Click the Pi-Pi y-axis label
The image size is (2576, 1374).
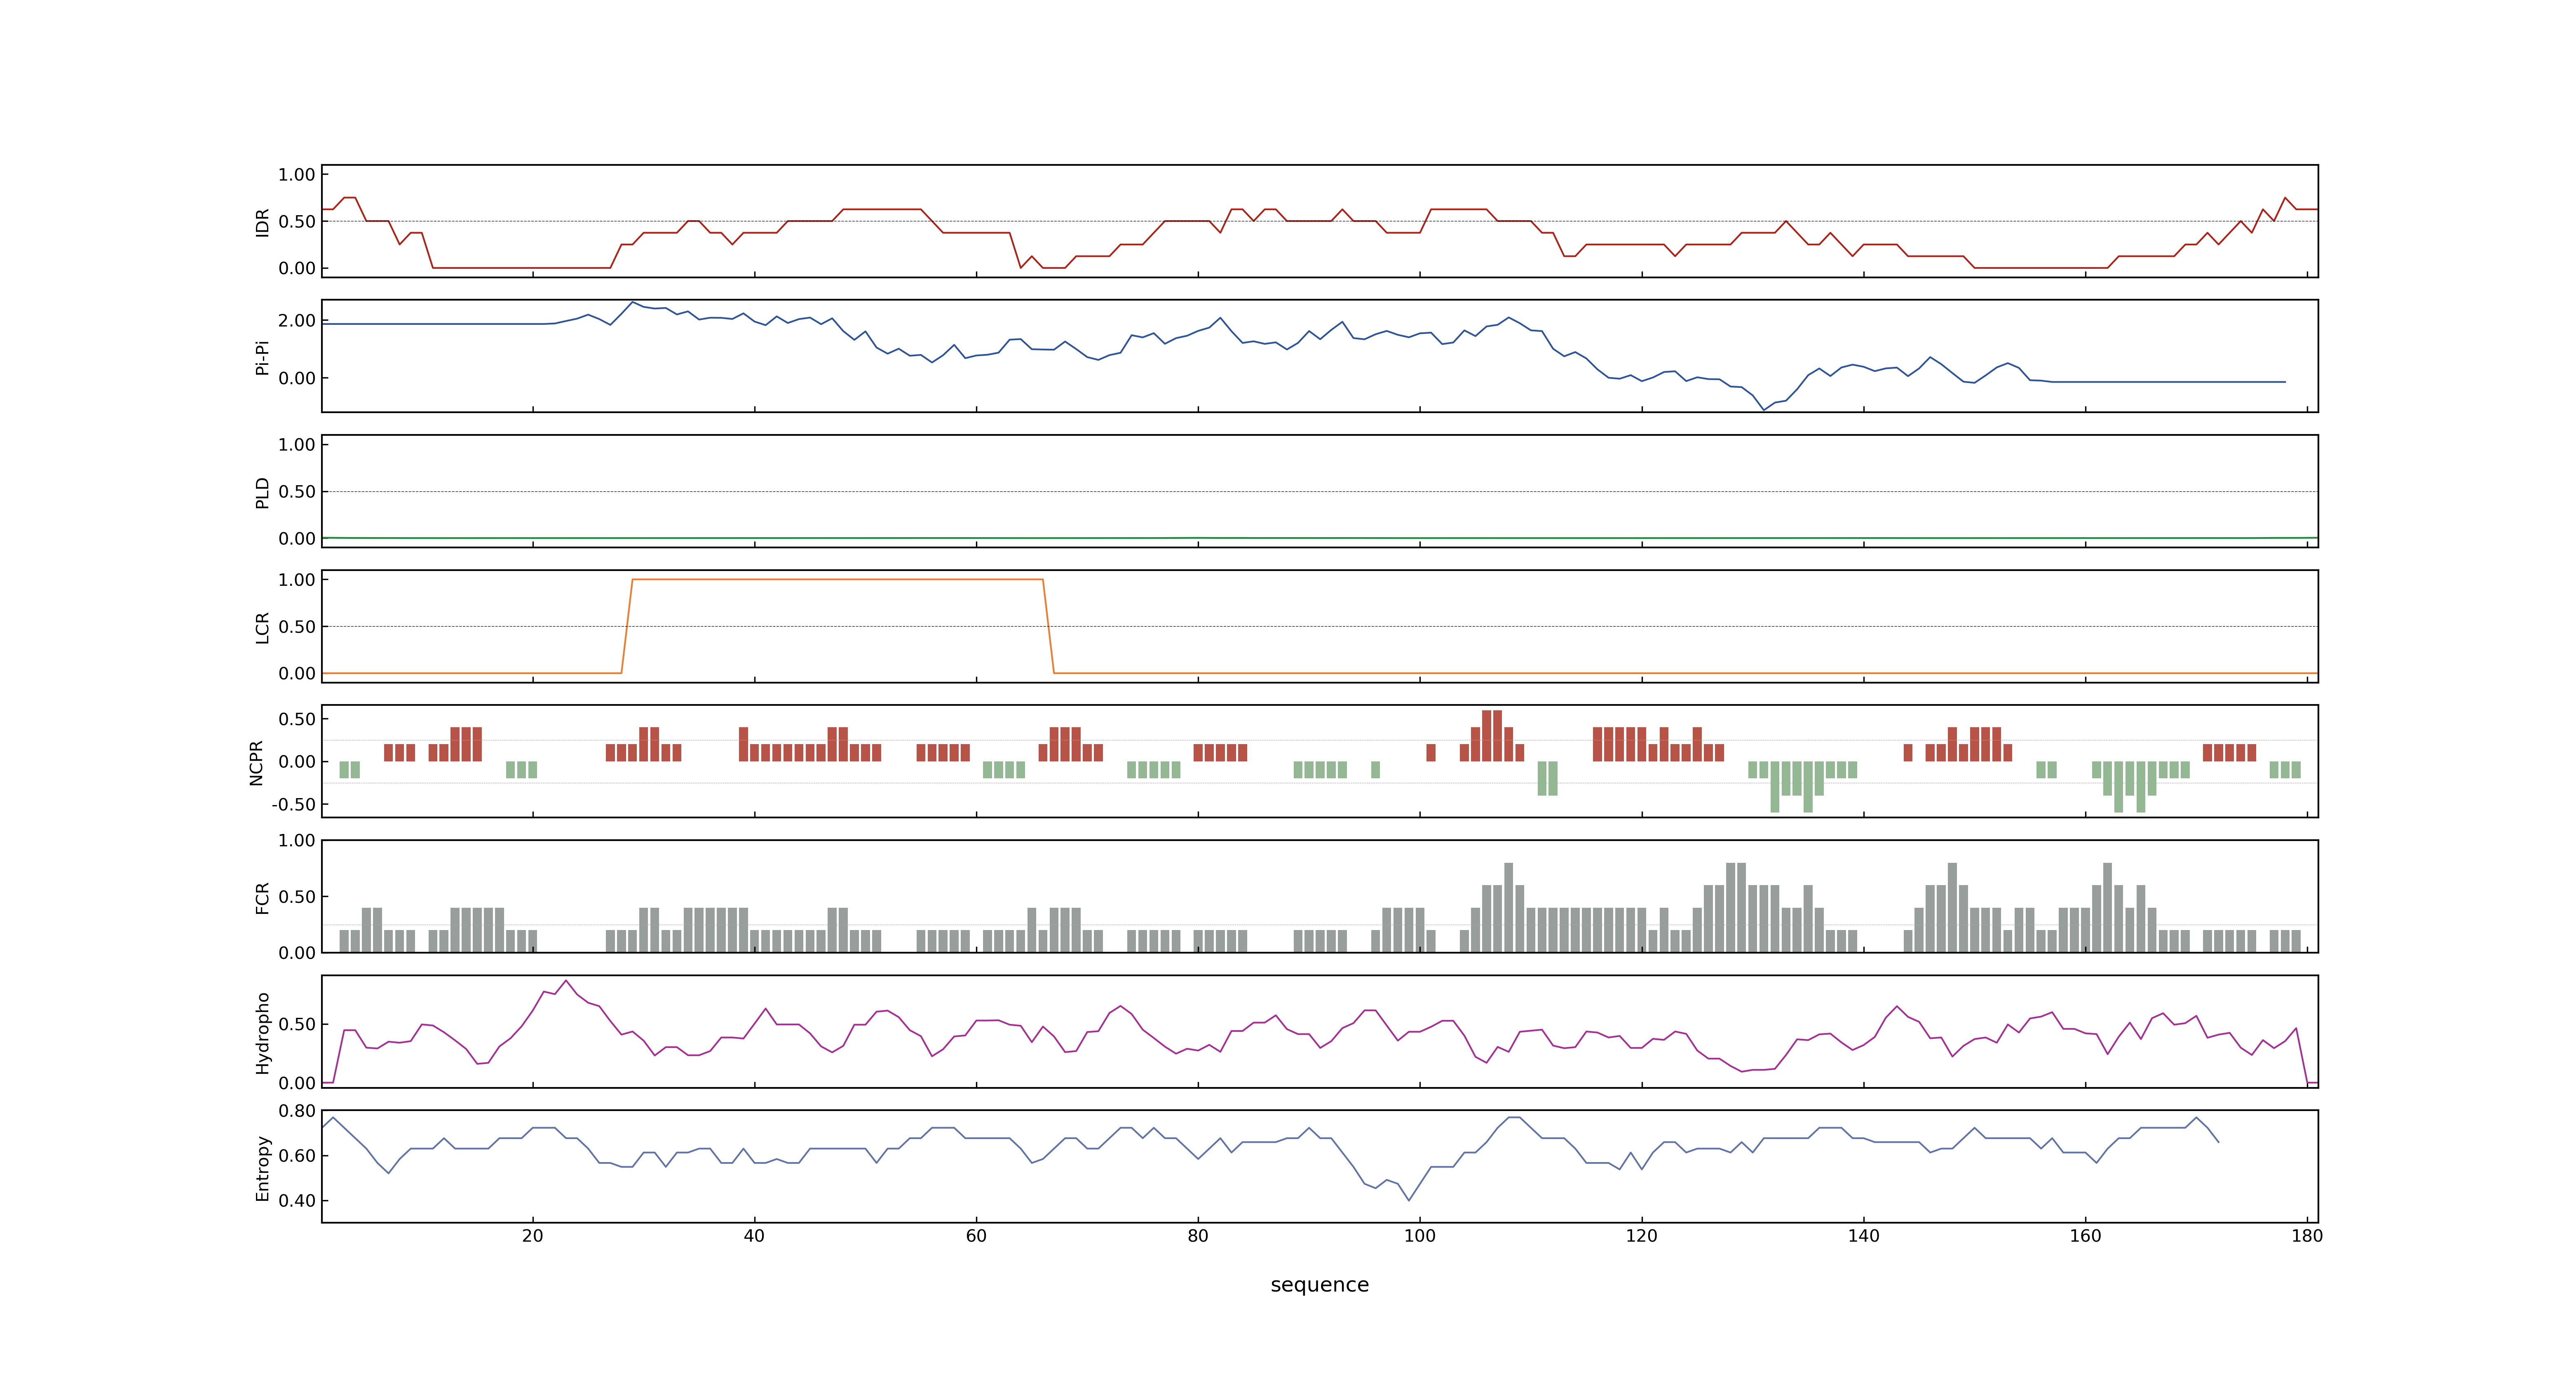262,357
